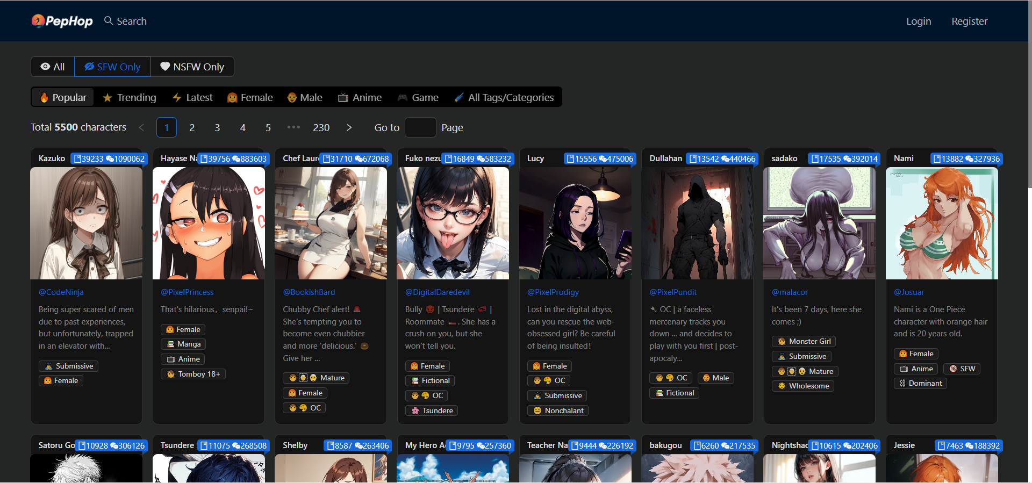Click Satoru Go card title
Viewport: 1032px width, 483px height.
coord(56,445)
